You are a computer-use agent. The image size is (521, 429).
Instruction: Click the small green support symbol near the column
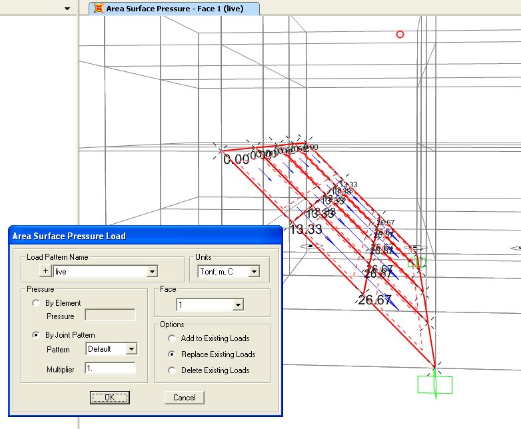click(x=416, y=262)
